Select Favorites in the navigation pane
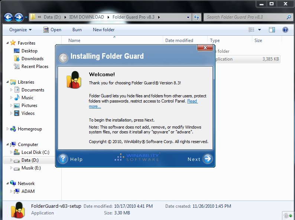The width and height of the screenshot is (295, 220). pyautogui.click(x=26, y=43)
